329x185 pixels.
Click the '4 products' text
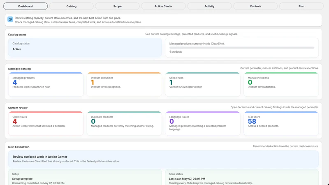click(176, 52)
